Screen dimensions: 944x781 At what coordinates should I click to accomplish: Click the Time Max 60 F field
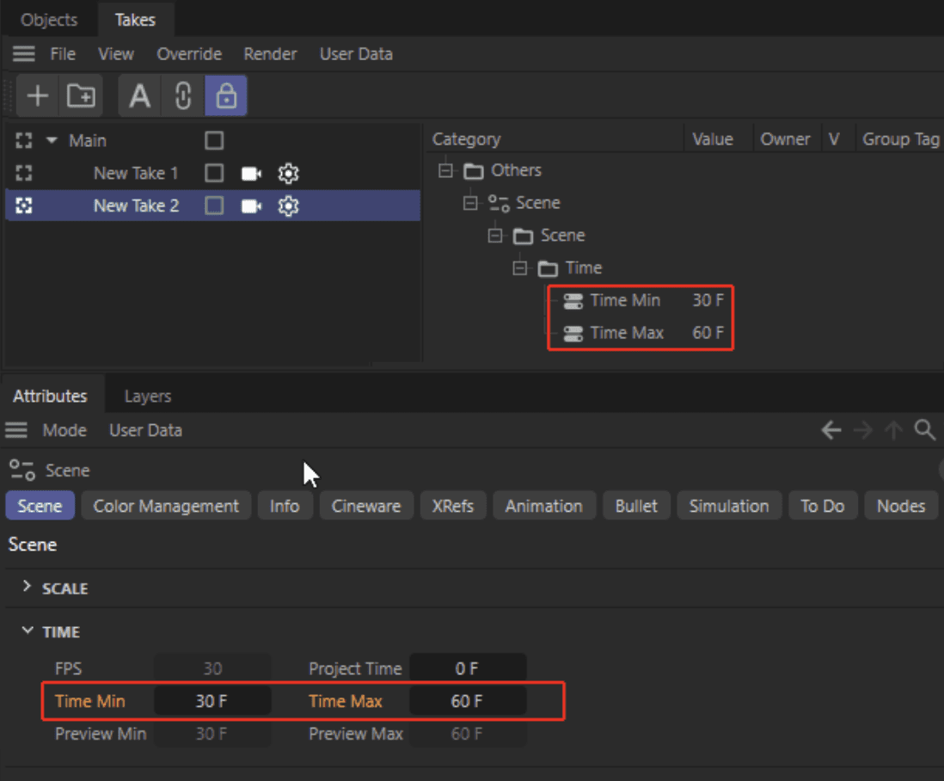pos(467,701)
